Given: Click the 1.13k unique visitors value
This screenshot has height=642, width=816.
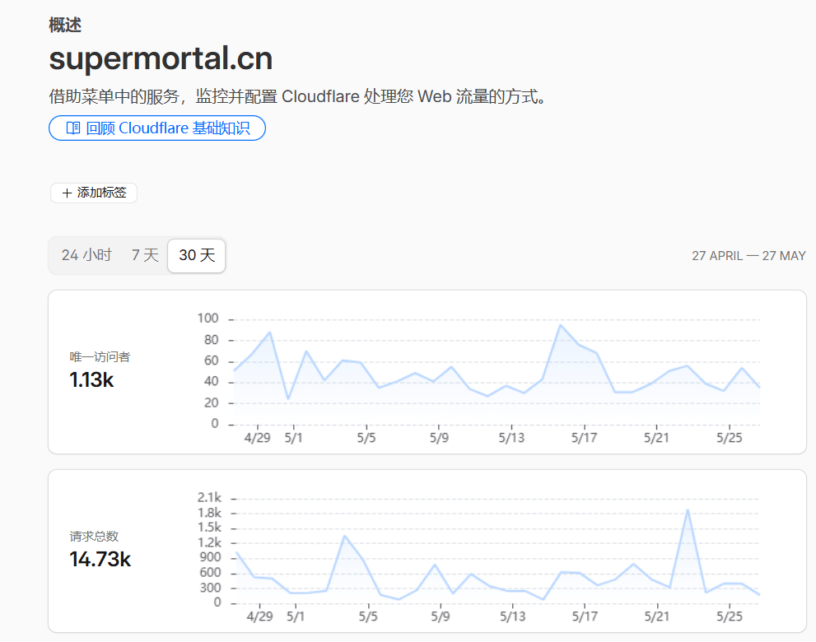Looking at the screenshot, I should 91,379.
